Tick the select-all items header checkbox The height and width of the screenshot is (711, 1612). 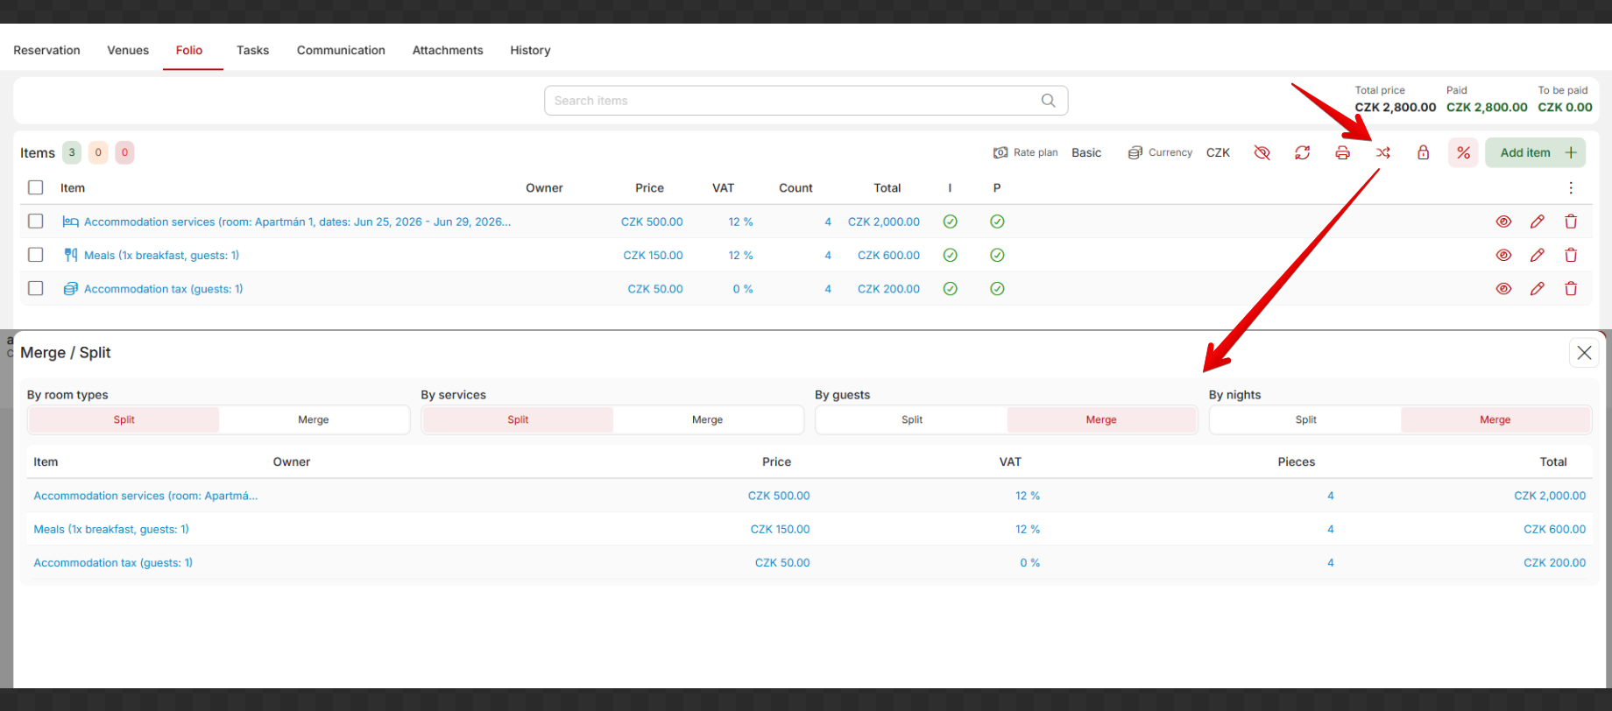[36, 187]
